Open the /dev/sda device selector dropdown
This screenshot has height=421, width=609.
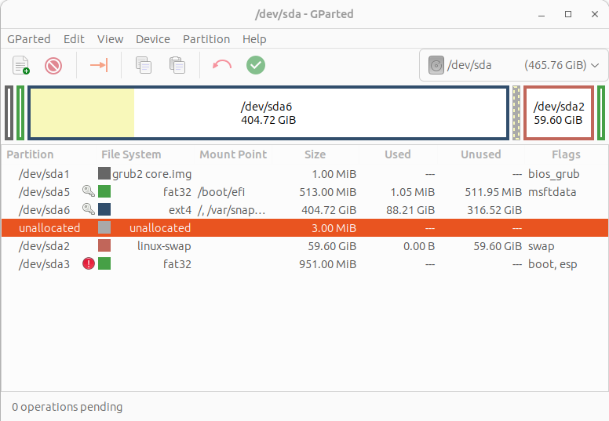[x=513, y=65]
